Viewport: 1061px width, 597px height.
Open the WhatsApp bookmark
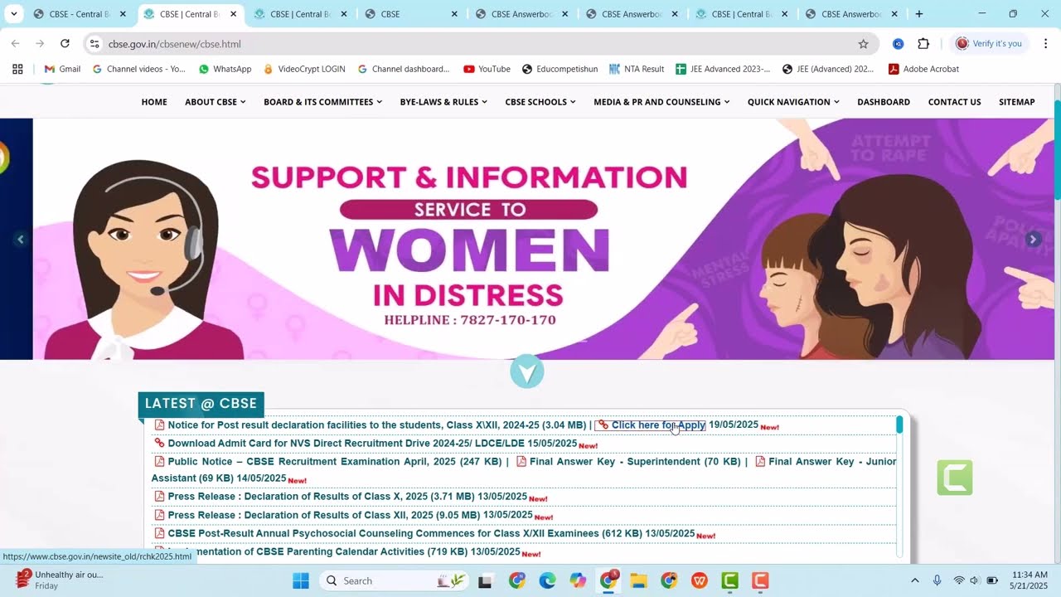coord(225,69)
